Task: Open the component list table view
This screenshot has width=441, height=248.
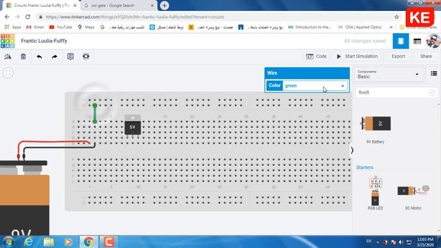Action: [x=417, y=41]
